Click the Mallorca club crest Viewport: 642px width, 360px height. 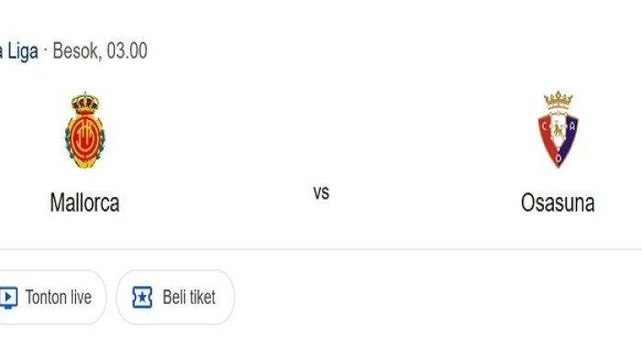84,130
